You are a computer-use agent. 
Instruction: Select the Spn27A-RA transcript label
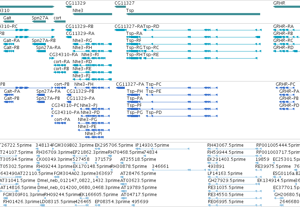(48, 48)
